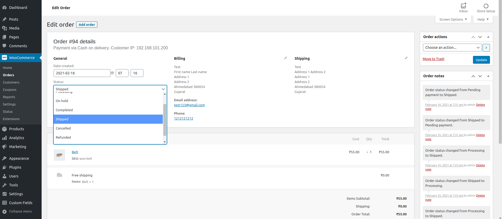Apply chosen order action arrow button
Screen dimensions: 502x219
486,48
